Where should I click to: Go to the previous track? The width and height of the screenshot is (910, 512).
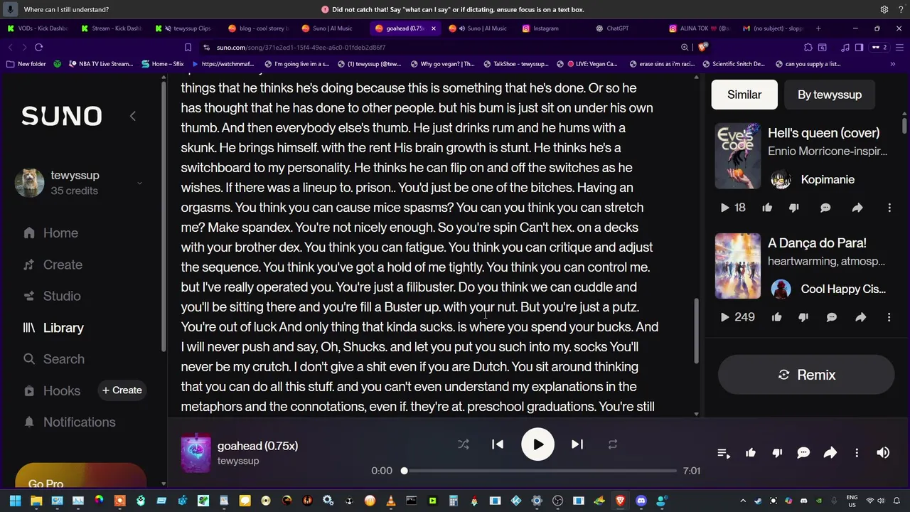coord(498,444)
